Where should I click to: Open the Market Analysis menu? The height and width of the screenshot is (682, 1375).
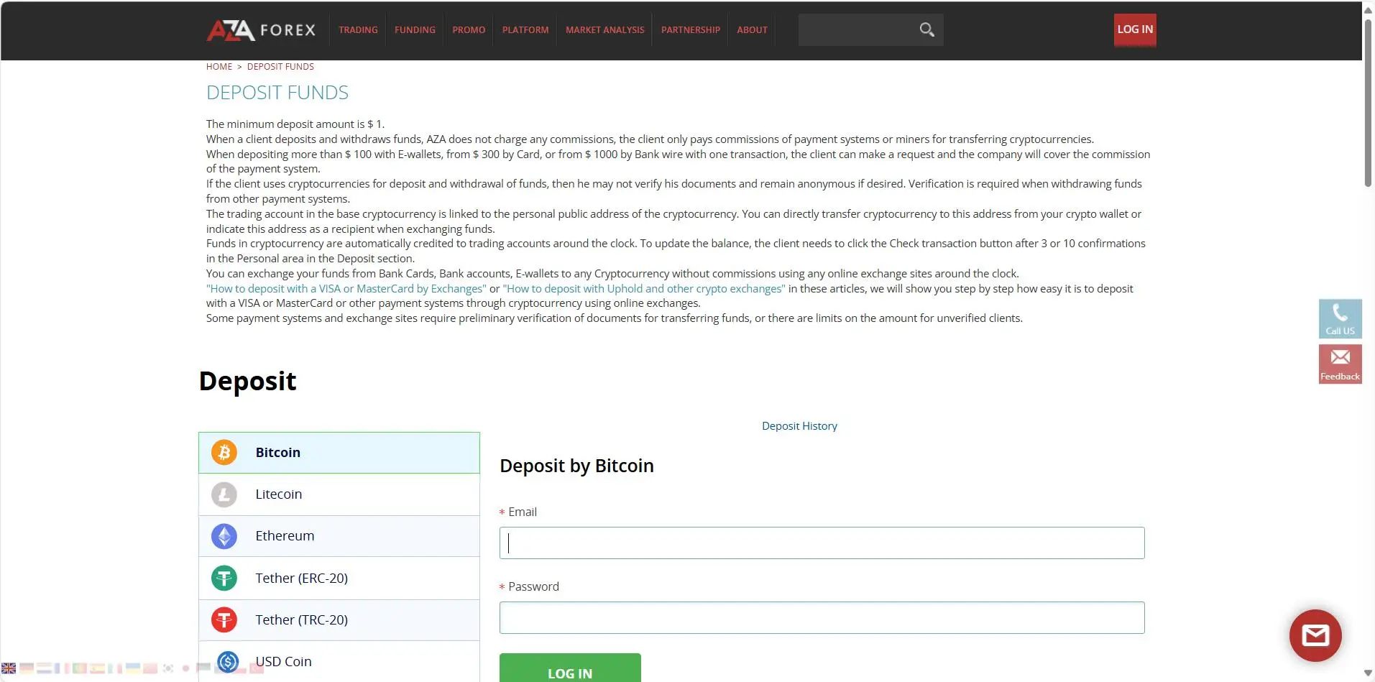pos(605,29)
